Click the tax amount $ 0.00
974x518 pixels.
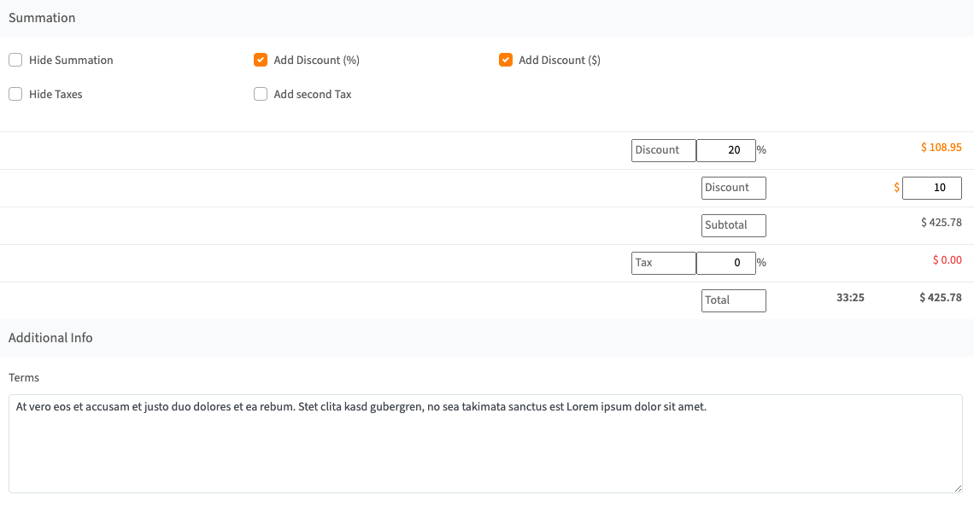(x=947, y=260)
